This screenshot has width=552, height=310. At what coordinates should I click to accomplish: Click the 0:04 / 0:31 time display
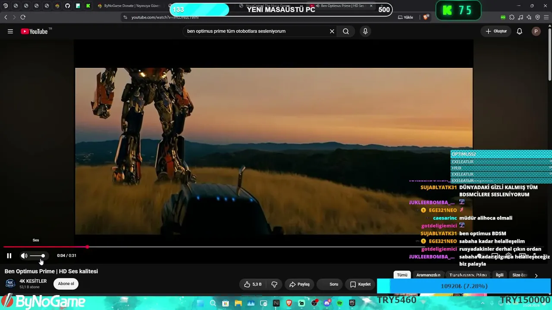point(67,256)
